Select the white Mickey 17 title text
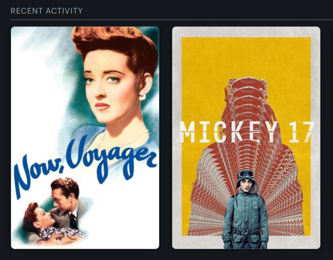 click(x=247, y=132)
